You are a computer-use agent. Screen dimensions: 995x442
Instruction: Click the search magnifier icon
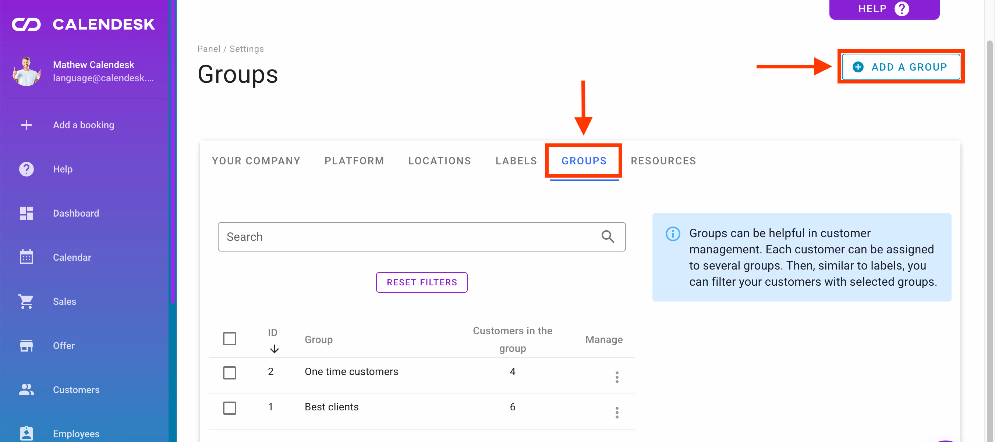click(608, 237)
